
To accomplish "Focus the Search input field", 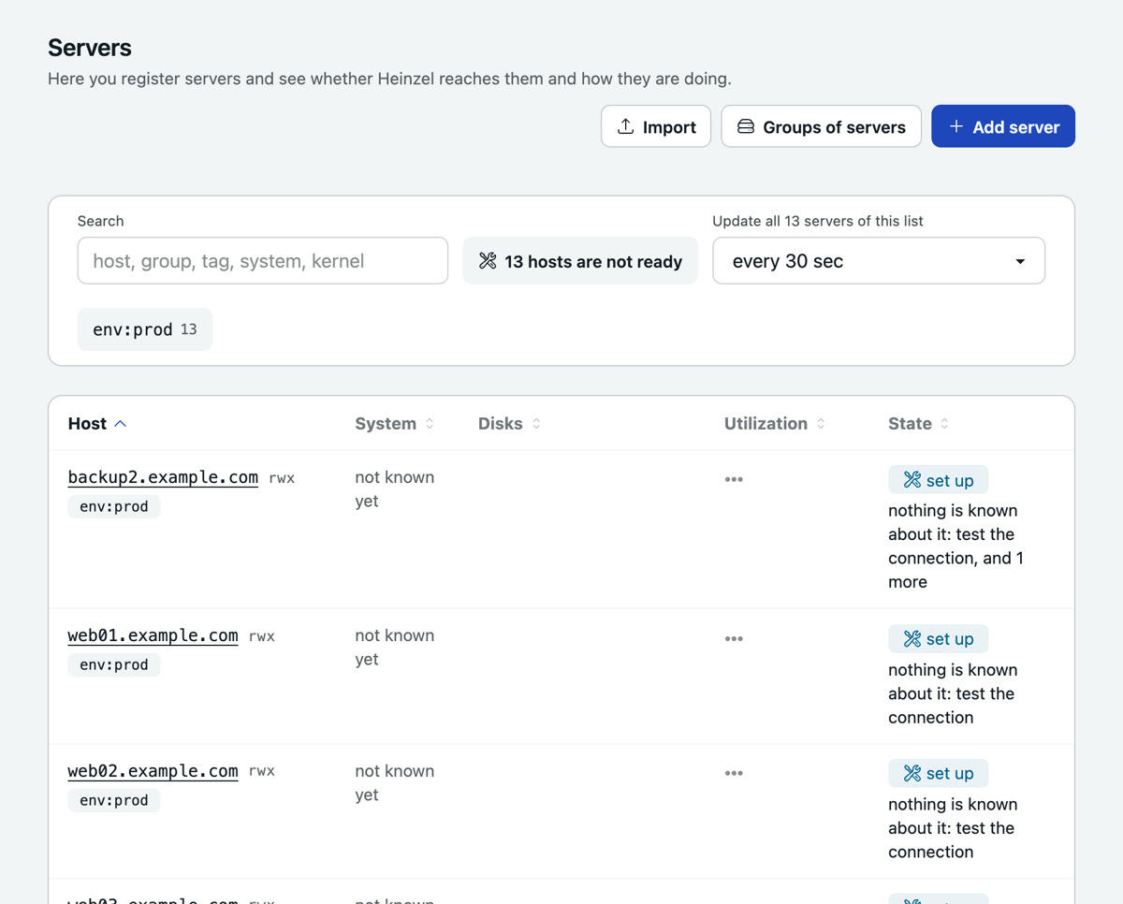I will 263,260.
